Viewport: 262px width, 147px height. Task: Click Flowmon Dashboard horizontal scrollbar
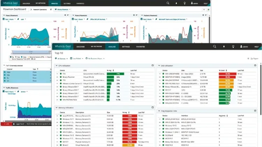click(x=28, y=121)
